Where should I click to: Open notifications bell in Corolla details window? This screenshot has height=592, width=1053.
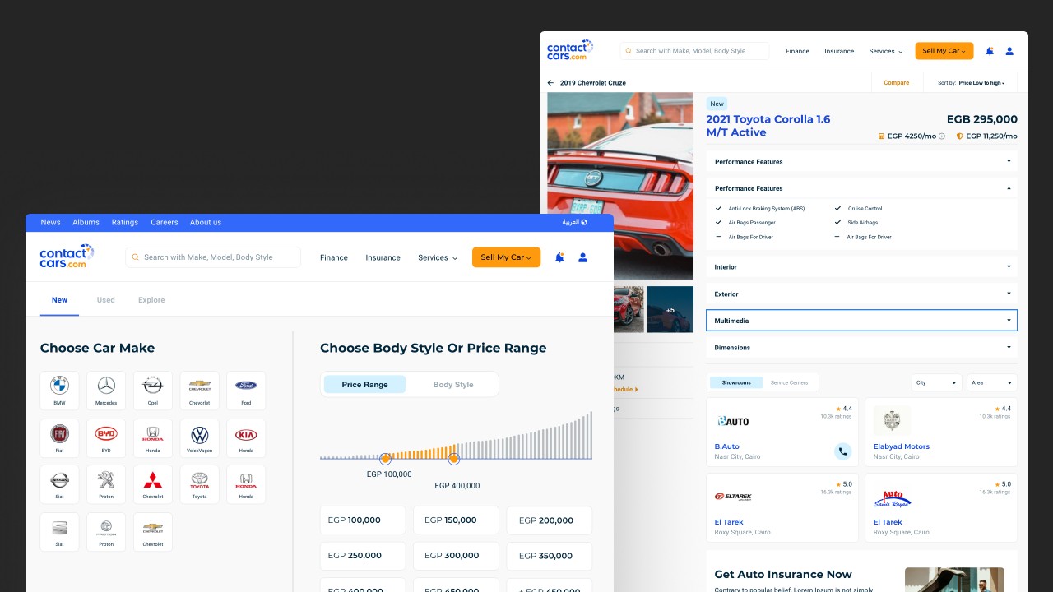(990, 51)
